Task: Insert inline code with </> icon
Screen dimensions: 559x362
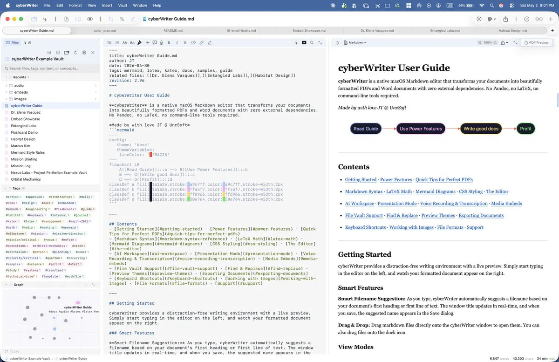Action: [193, 42]
